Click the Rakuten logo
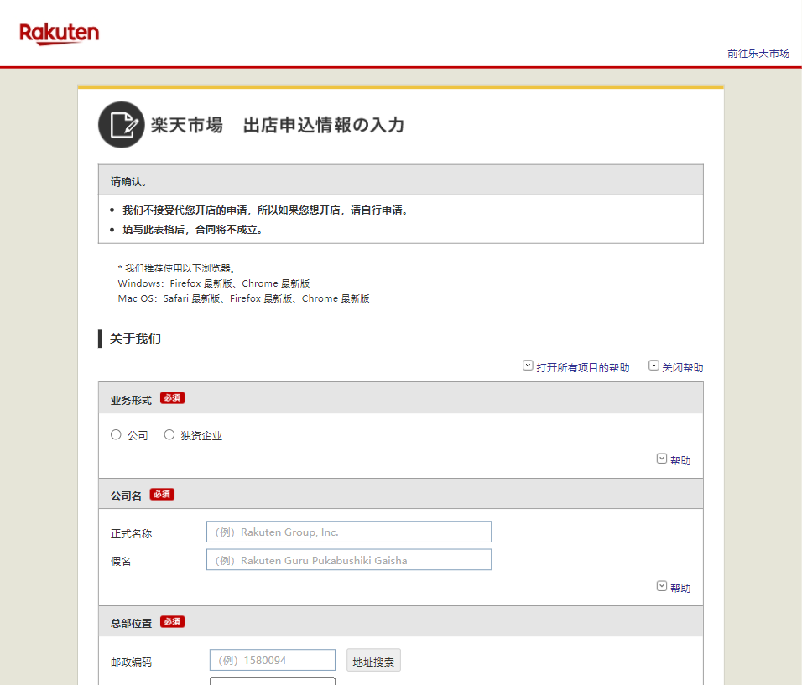This screenshot has height=685, width=802. [60, 34]
